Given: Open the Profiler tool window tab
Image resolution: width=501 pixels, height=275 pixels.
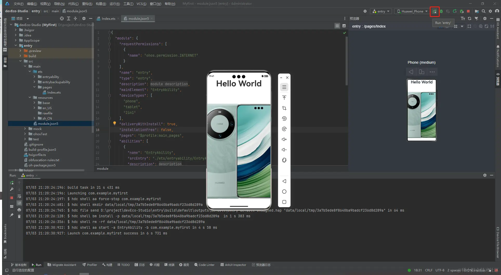Looking at the screenshot, I should (x=90, y=265).
